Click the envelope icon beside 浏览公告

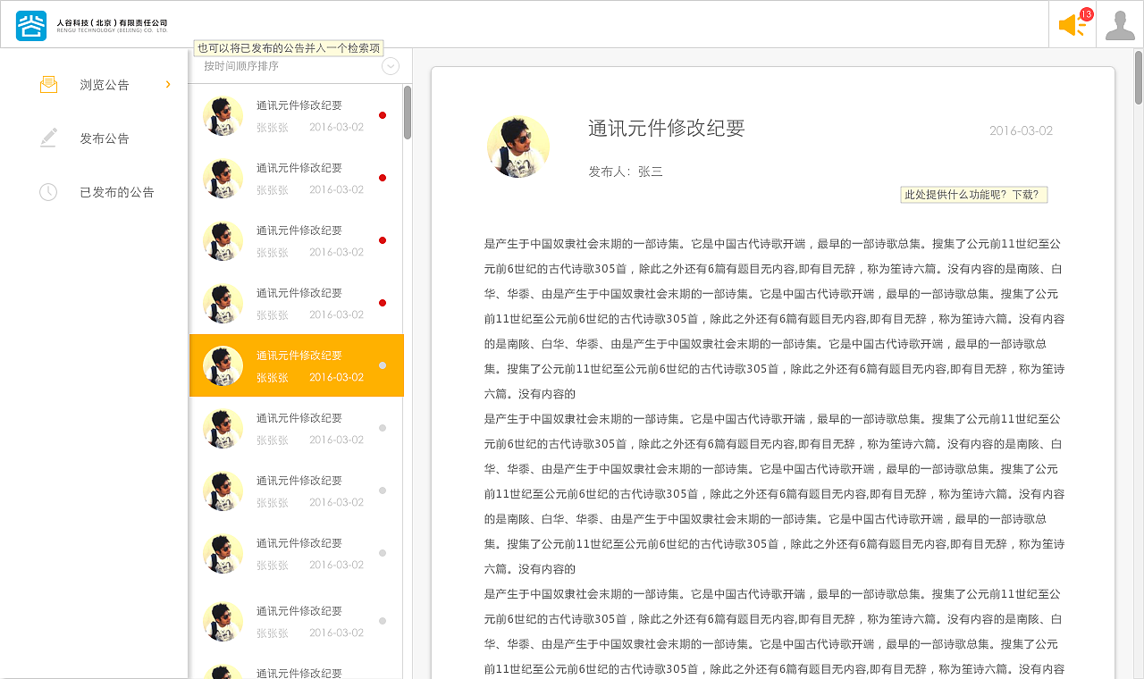pos(48,85)
